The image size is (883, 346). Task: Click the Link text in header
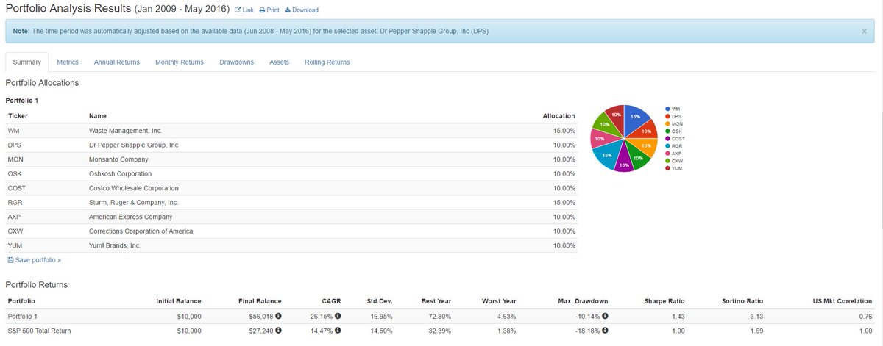247,10
